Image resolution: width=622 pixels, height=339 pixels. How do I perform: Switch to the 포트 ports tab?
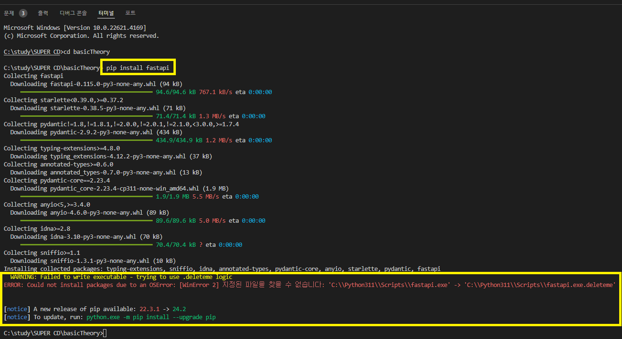pyautogui.click(x=130, y=13)
